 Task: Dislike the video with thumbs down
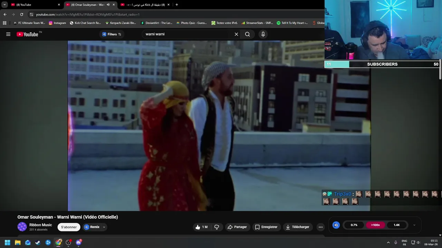click(217, 227)
